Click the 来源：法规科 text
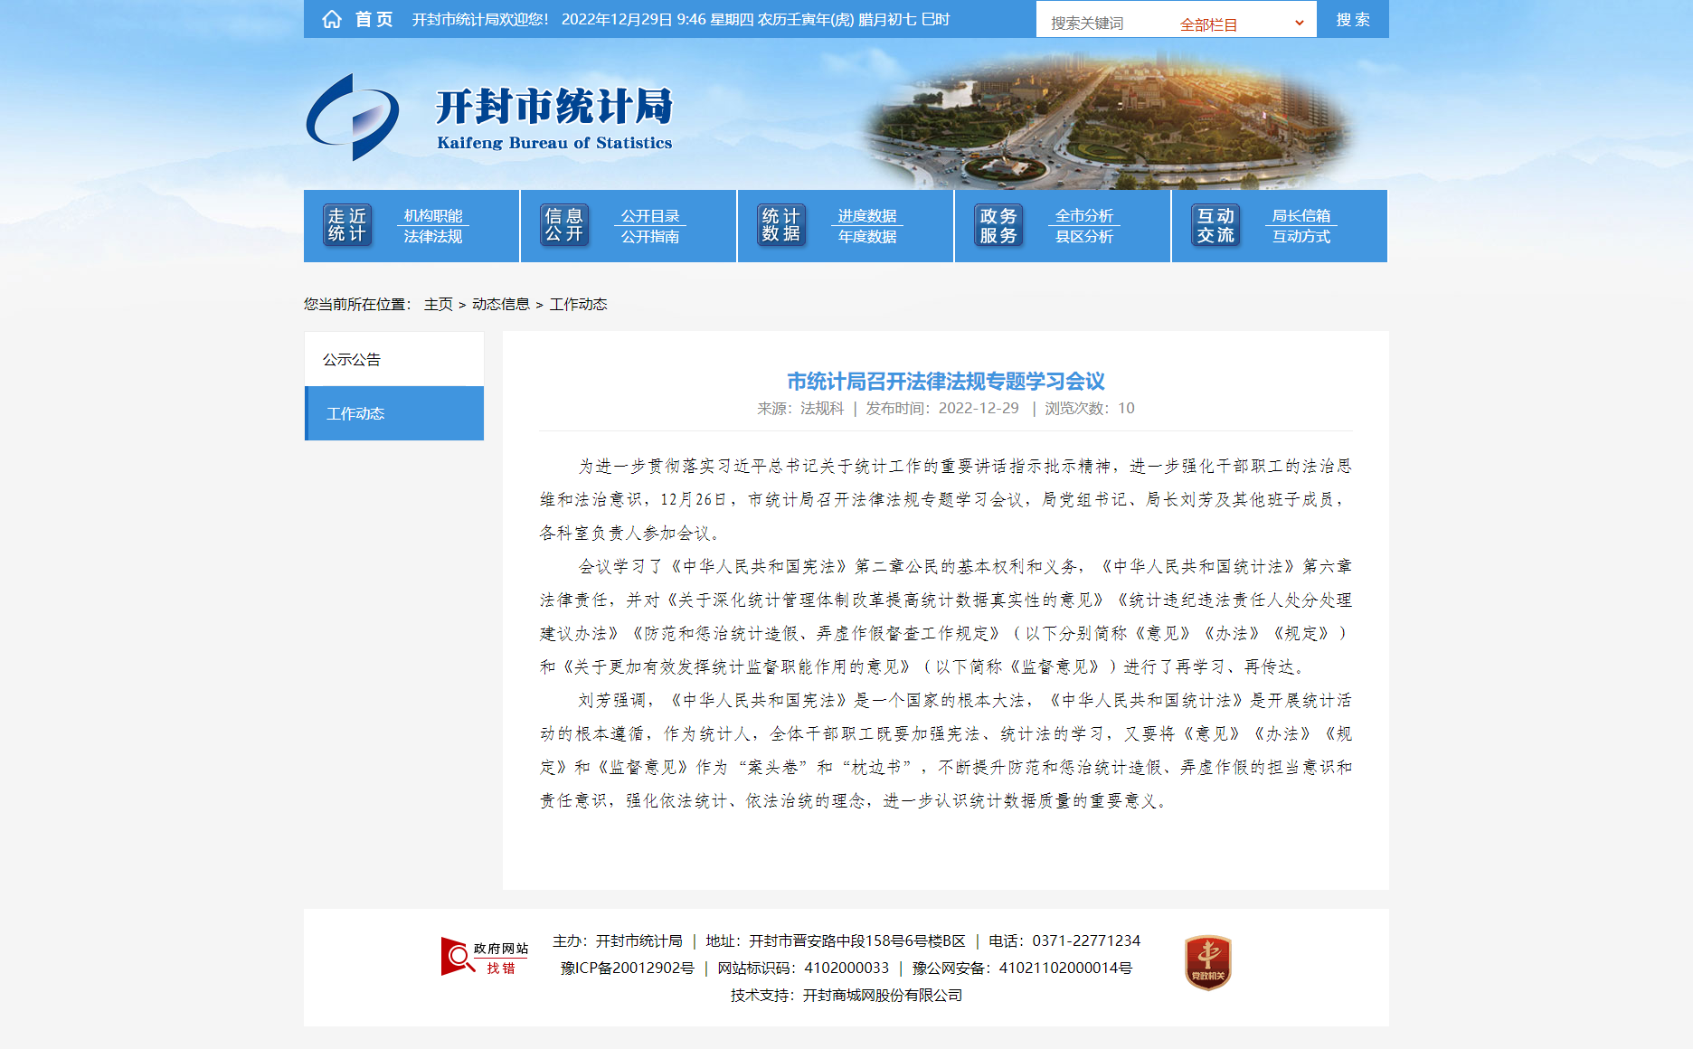The height and width of the screenshot is (1049, 1693). tap(800, 408)
